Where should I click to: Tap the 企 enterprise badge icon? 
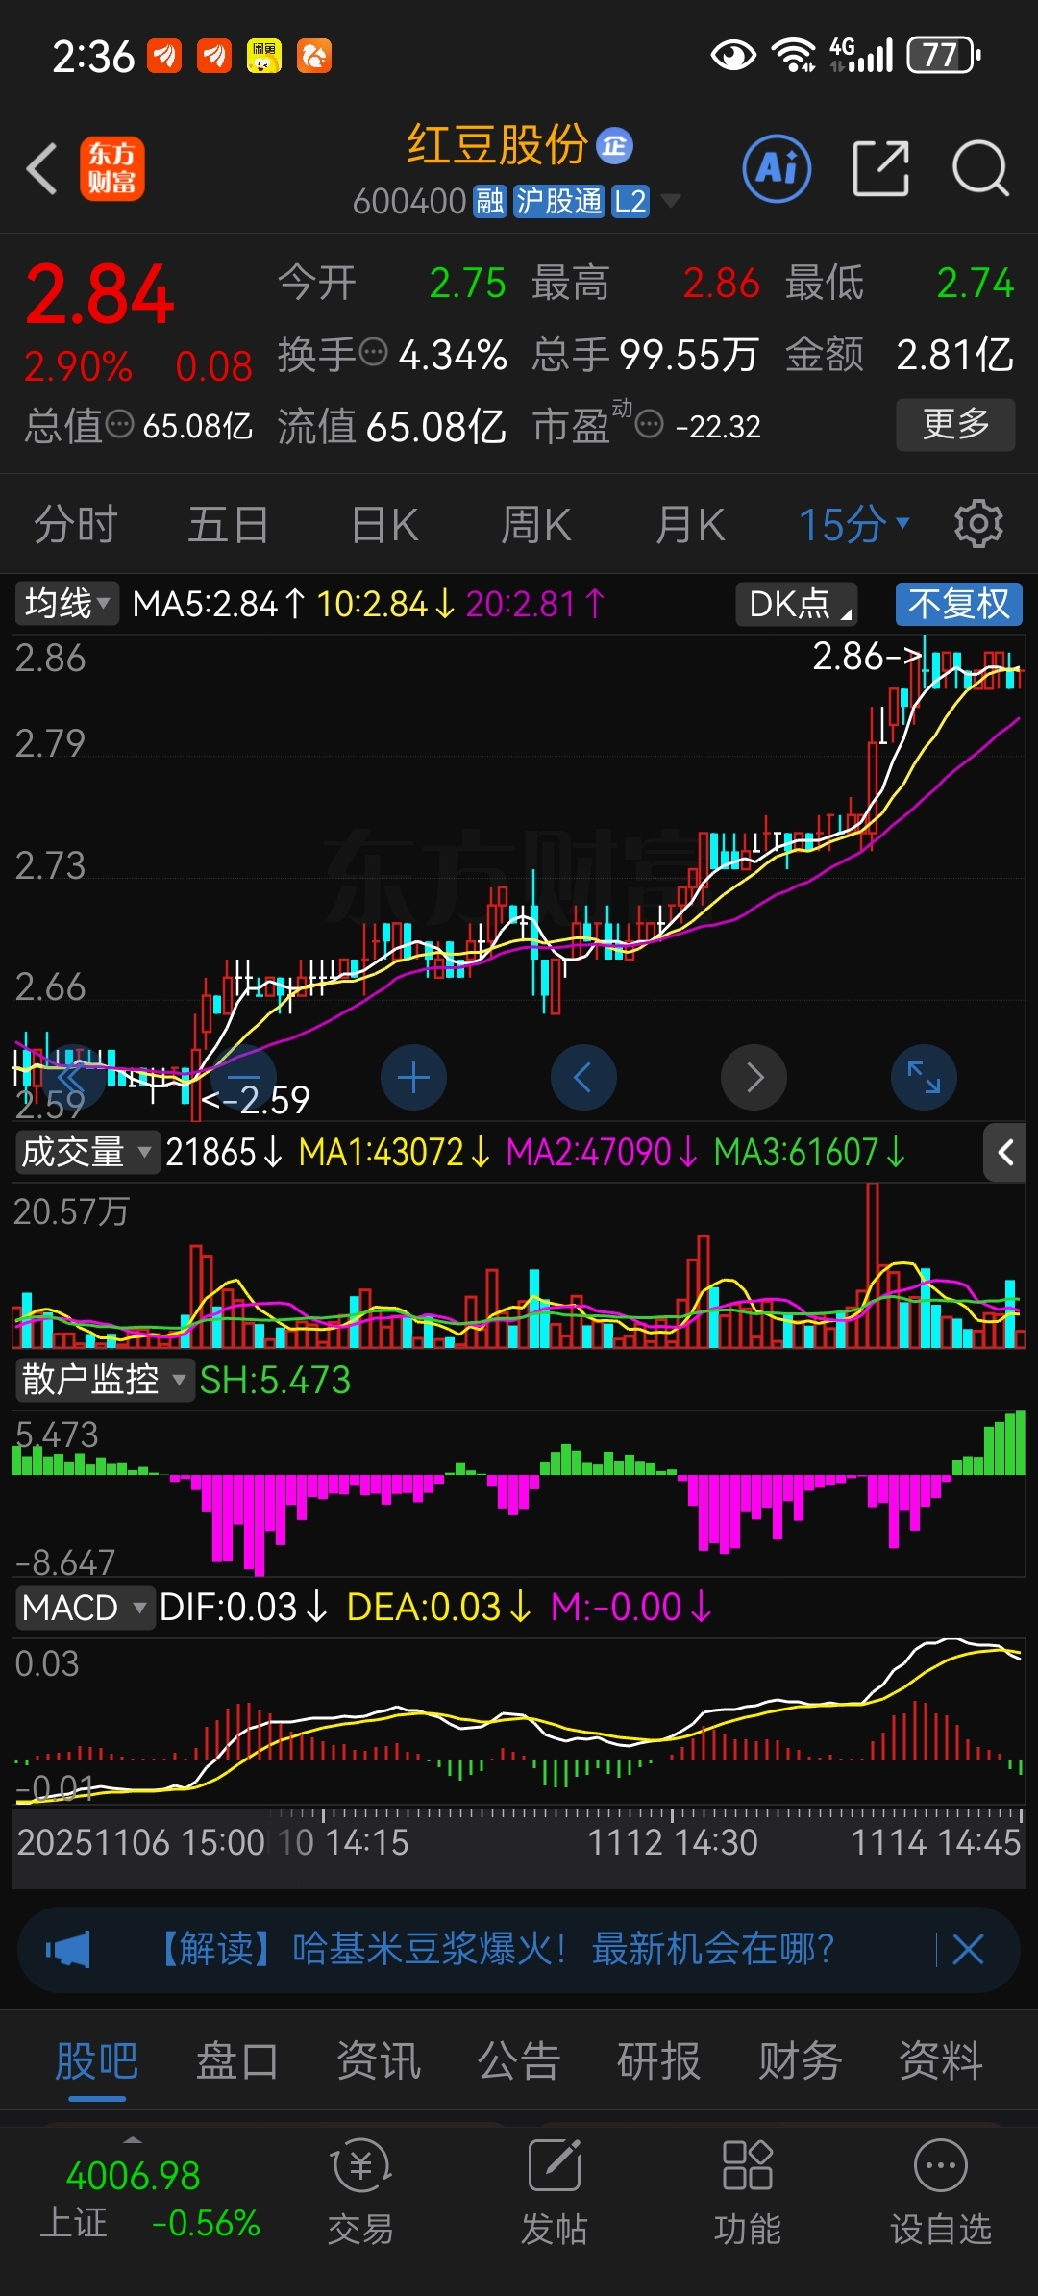pyautogui.click(x=615, y=146)
